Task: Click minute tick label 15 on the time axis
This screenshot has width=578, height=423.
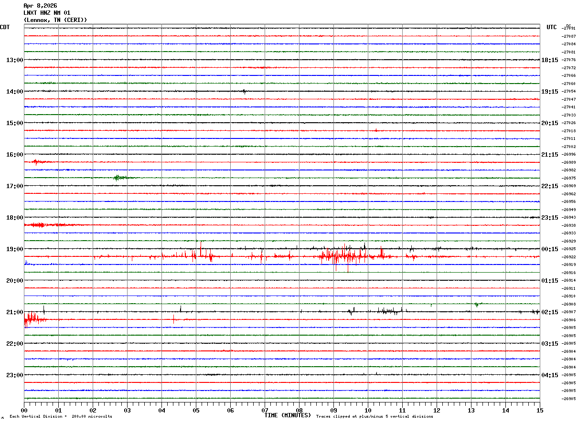Action: (540, 410)
